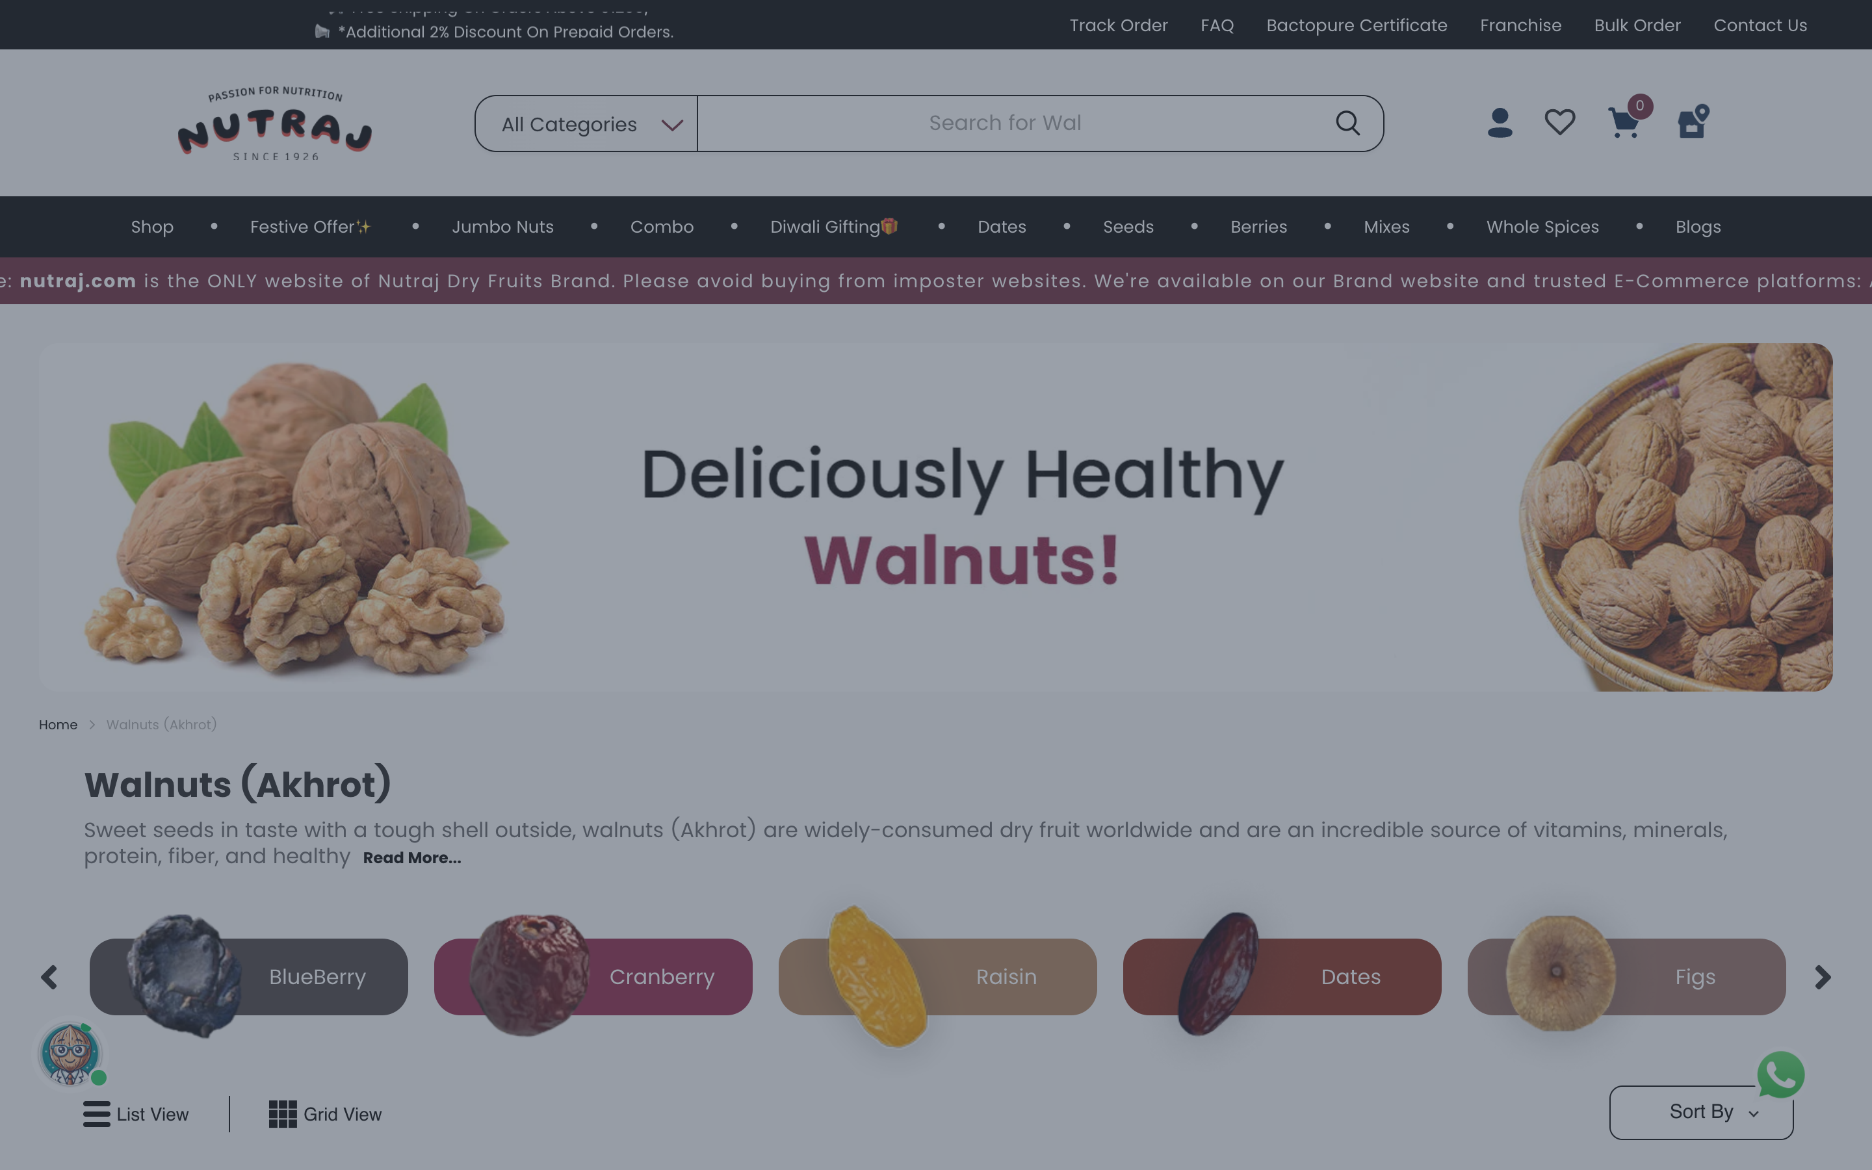Click the List View icon

point(96,1112)
